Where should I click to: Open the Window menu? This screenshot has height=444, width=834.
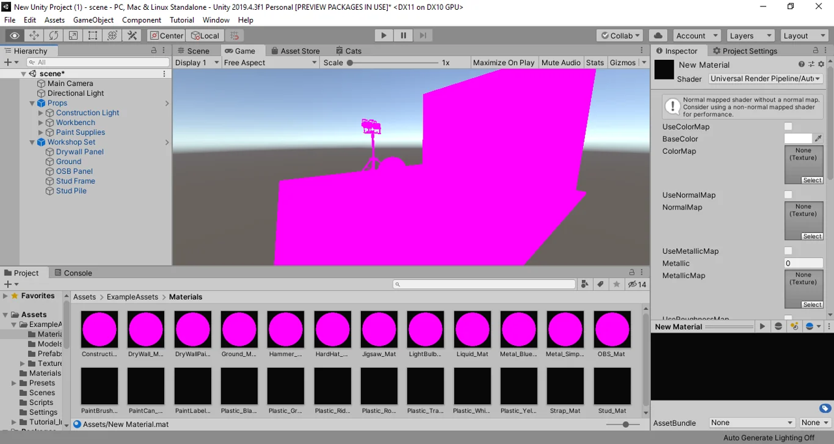tap(216, 20)
